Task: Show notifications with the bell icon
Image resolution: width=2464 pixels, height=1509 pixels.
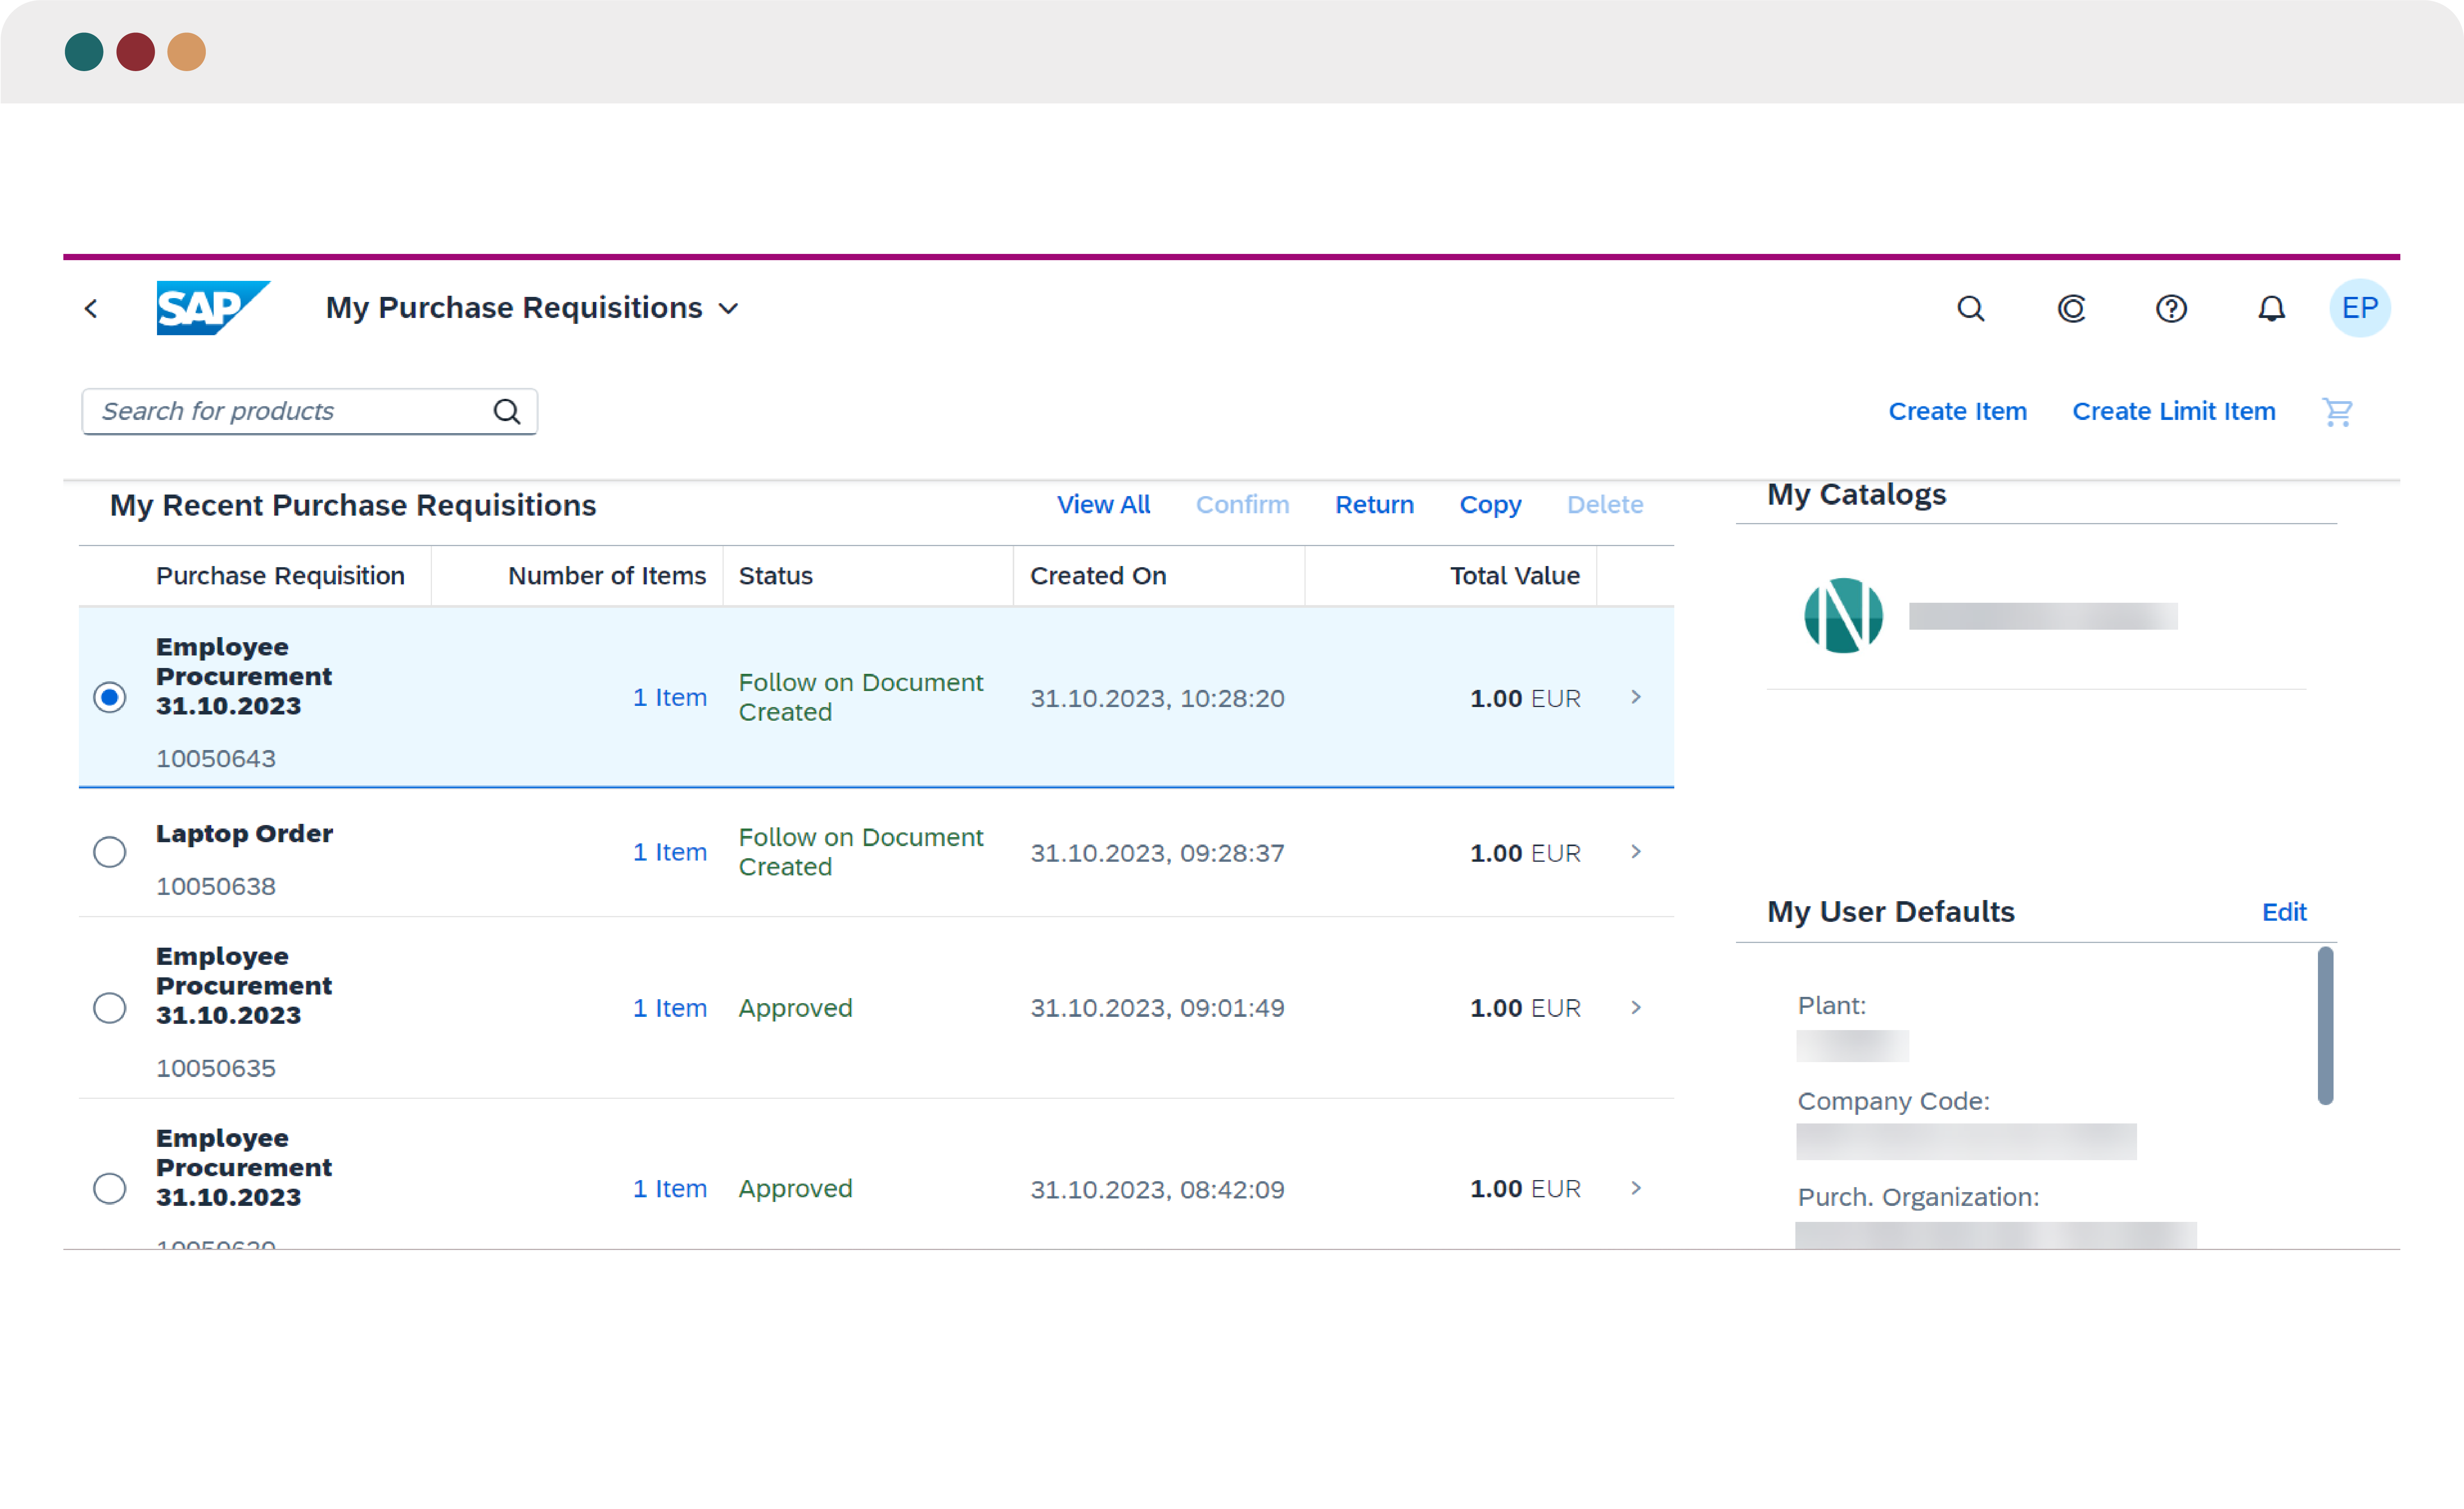Action: click(x=2271, y=309)
